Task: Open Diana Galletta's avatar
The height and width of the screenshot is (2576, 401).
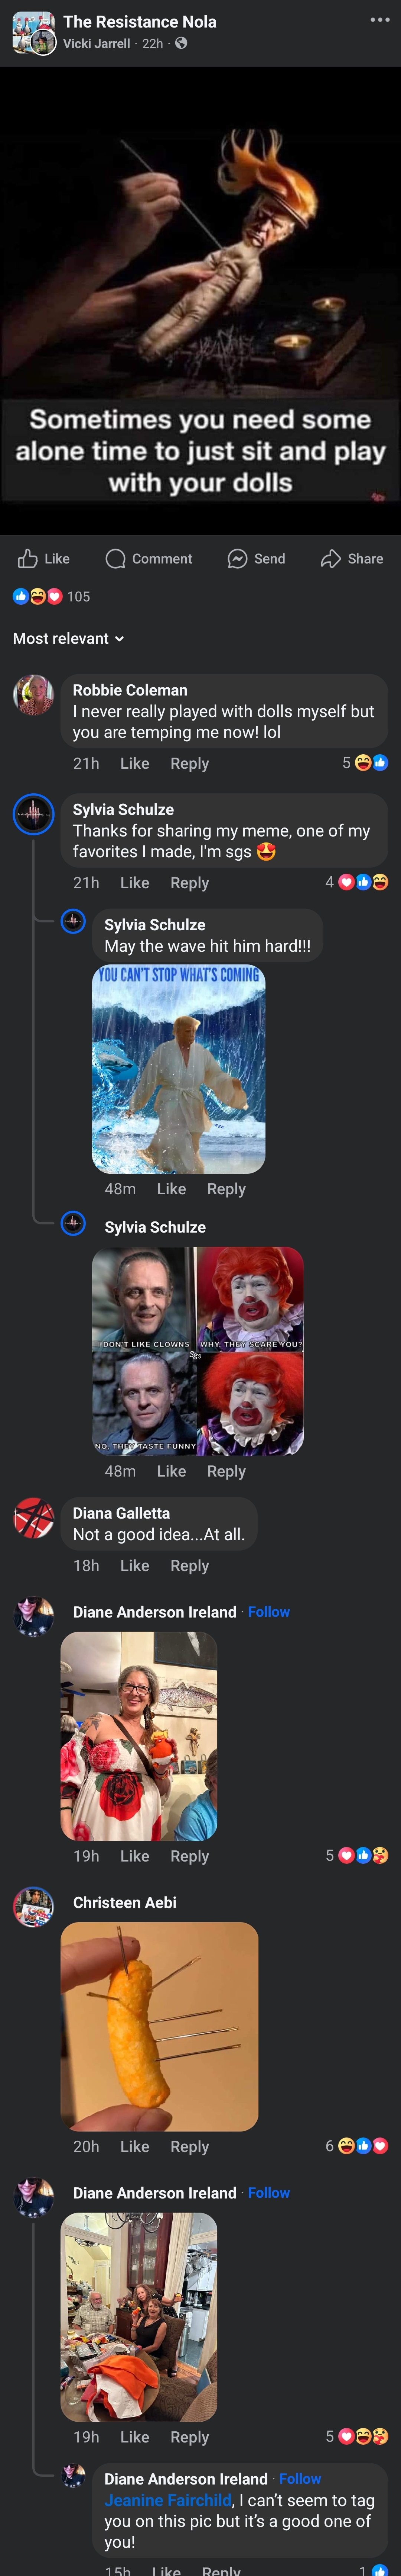Action: pyautogui.click(x=33, y=1518)
